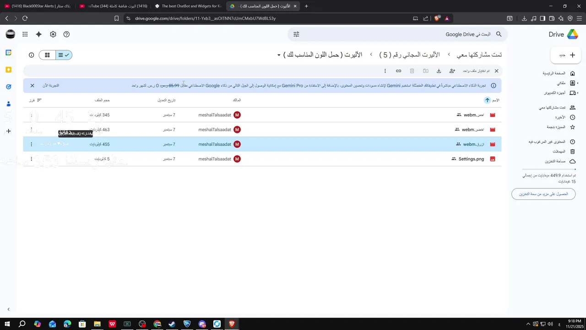The image size is (586, 330).
Task: Open browser downloads icon
Action: (x=524, y=18)
